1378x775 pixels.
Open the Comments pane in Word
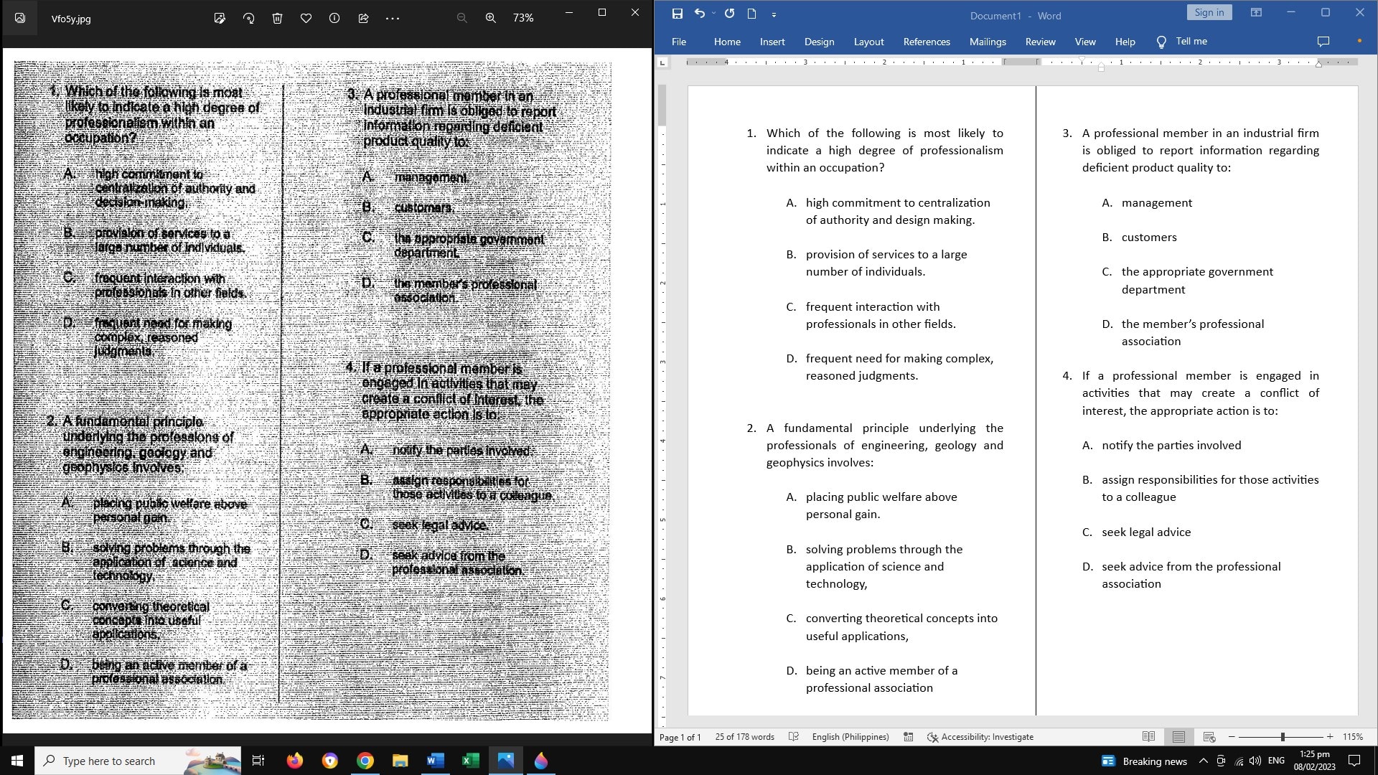[1323, 42]
